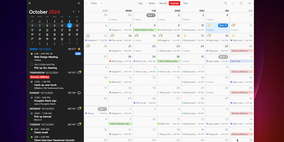Check off Pick up dry cleaning task
Viewport: 284px width, 142px height.
click(32, 65)
